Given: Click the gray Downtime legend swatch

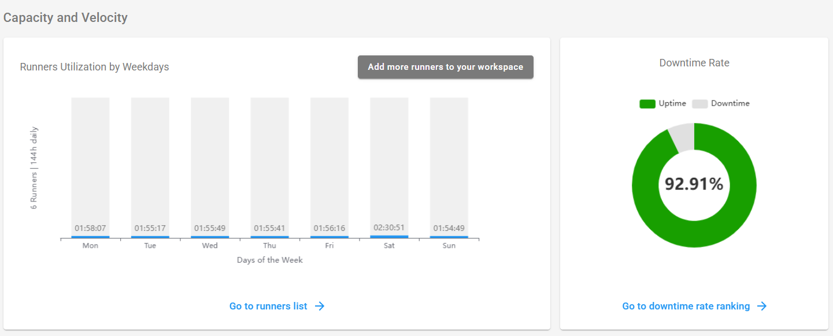Looking at the screenshot, I should 700,104.
